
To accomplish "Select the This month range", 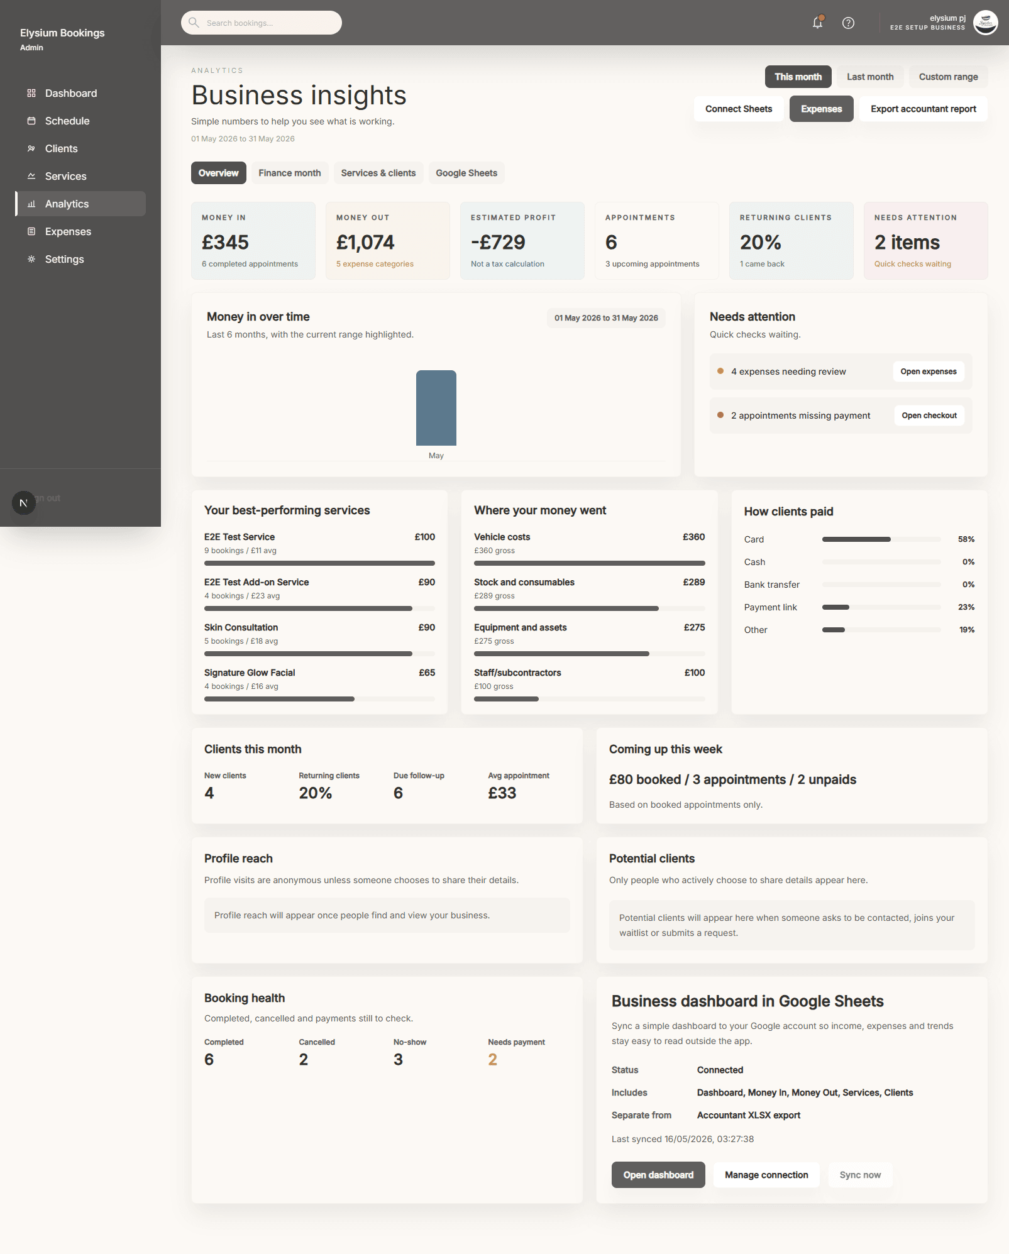I will pyautogui.click(x=798, y=77).
